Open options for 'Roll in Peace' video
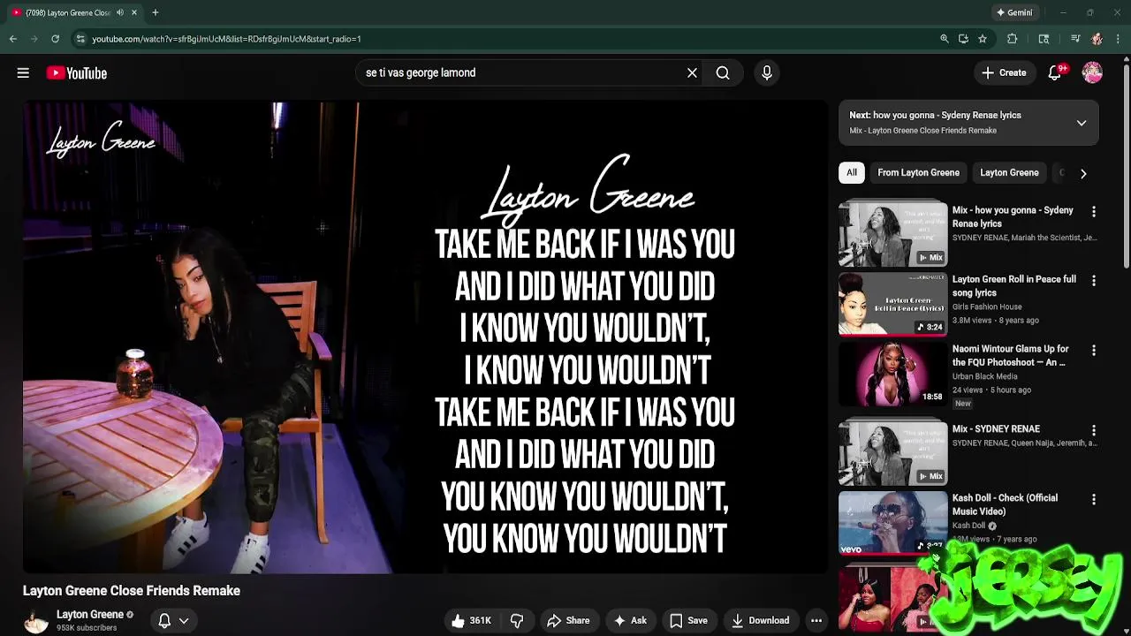The width and height of the screenshot is (1131, 636). 1094,281
